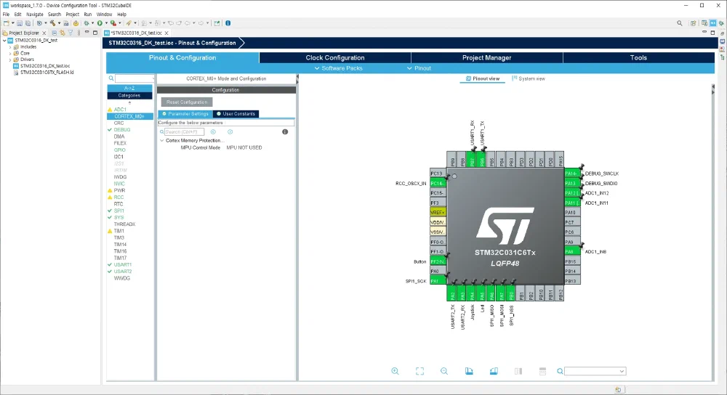Click the fit-to-screen icon below the chip
Viewport: 727px width, 395px height.
pyautogui.click(x=419, y=371)
